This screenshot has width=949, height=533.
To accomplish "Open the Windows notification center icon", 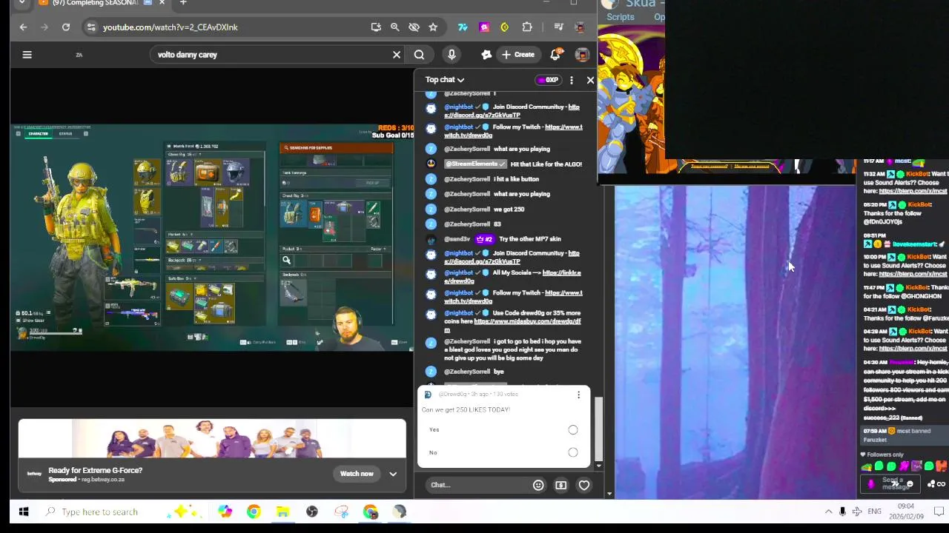I will (x=938, y=512).
